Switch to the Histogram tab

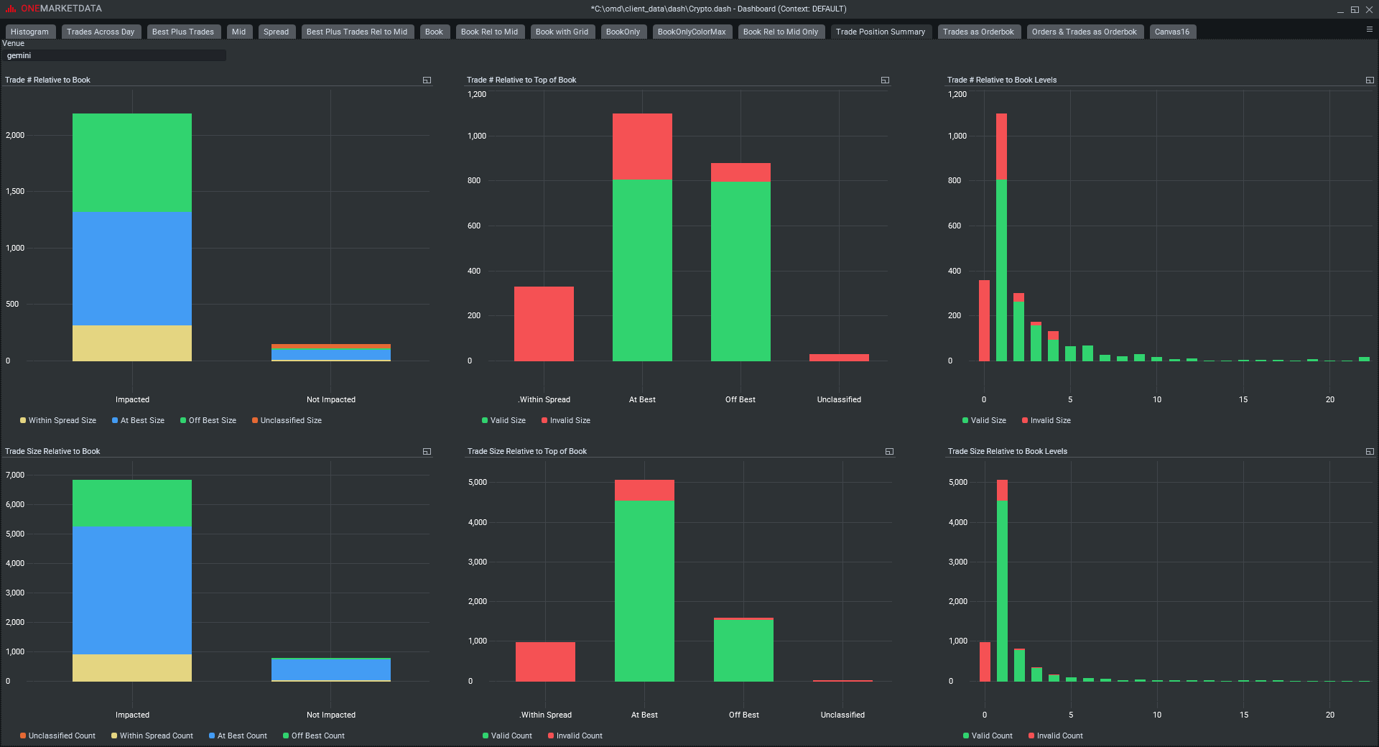tap(29, 32)
